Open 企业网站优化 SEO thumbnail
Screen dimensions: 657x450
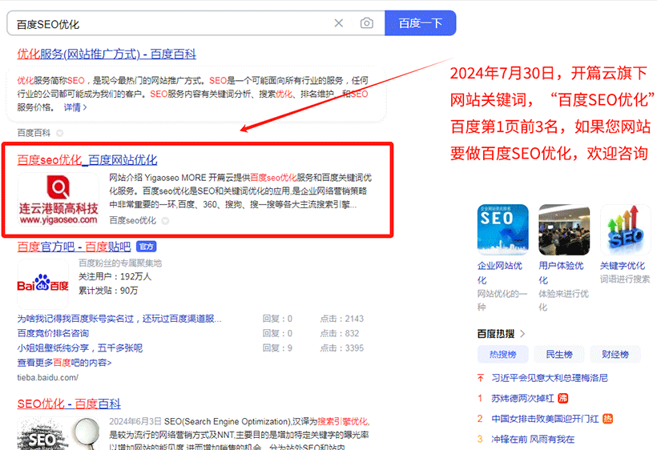pyautogui.click(x=502, y=230)
